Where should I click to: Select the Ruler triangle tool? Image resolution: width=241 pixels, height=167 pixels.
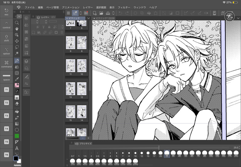pyautogui.click(x=17, y=142)
